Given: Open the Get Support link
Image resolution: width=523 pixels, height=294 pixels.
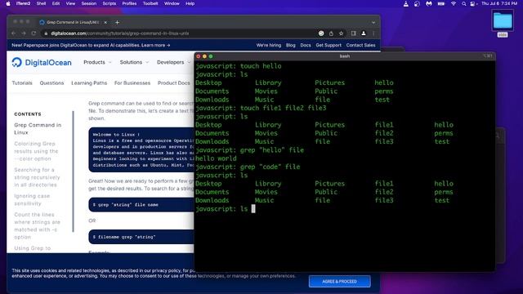Looking at the screenshot, I should pyautogui.click(x=329, y=46).
